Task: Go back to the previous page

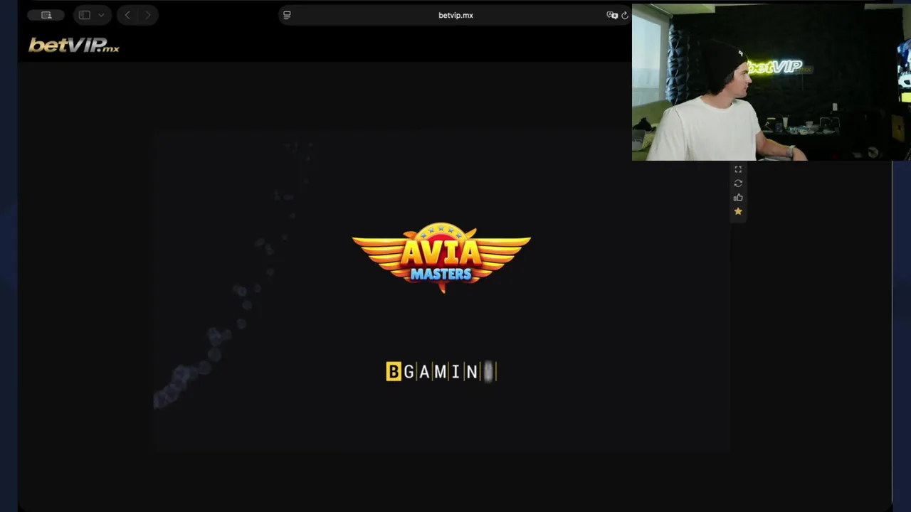Action: 127,15
